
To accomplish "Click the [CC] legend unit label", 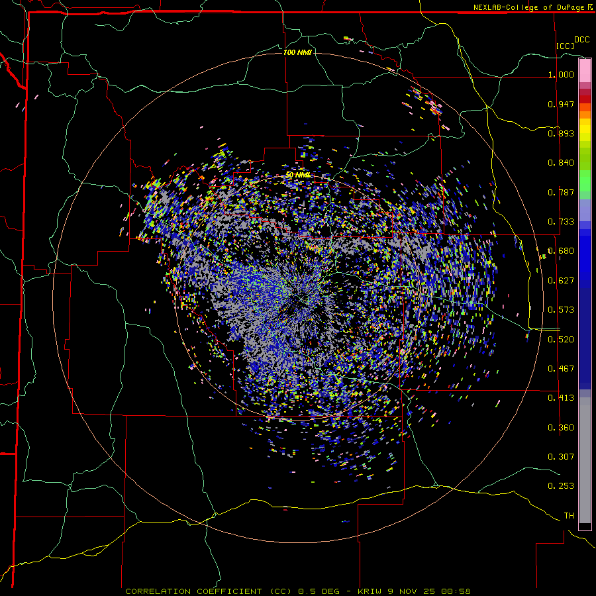I will (x=566, y=46).
